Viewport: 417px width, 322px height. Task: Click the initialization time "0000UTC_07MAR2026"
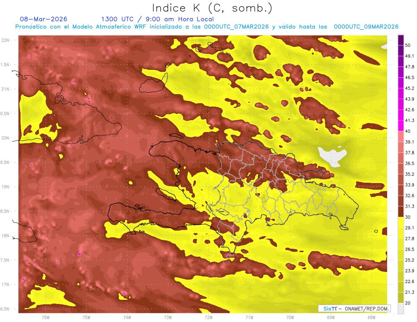[236, 27]
